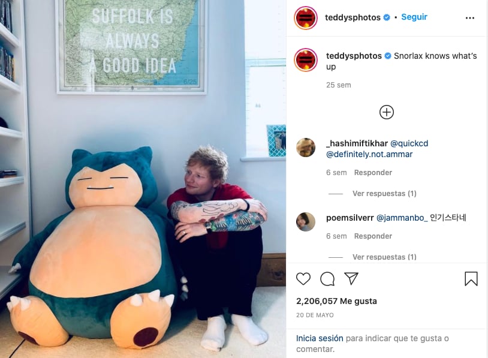
Task: Save the post with the bookmark icon
Action: coord(471,279)
